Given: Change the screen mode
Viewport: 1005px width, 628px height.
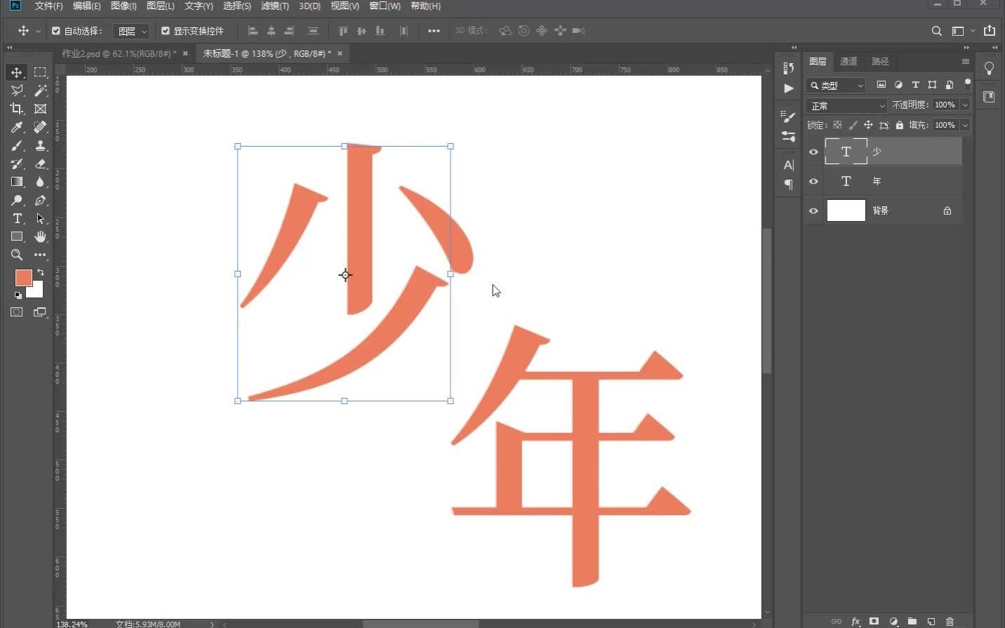Looking at the screenshot, I should pos(39,312).
